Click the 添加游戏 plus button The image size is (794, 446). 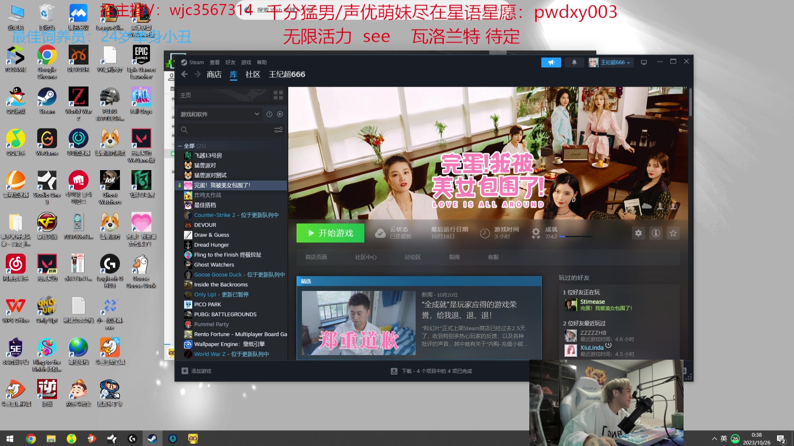point(184,371)
